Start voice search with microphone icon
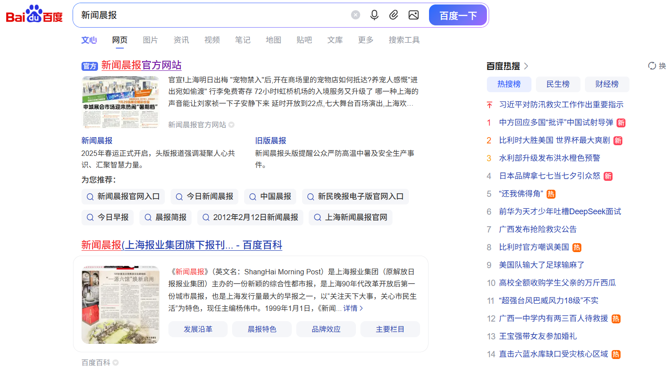666x367 pixels. [x=374, y=15]
